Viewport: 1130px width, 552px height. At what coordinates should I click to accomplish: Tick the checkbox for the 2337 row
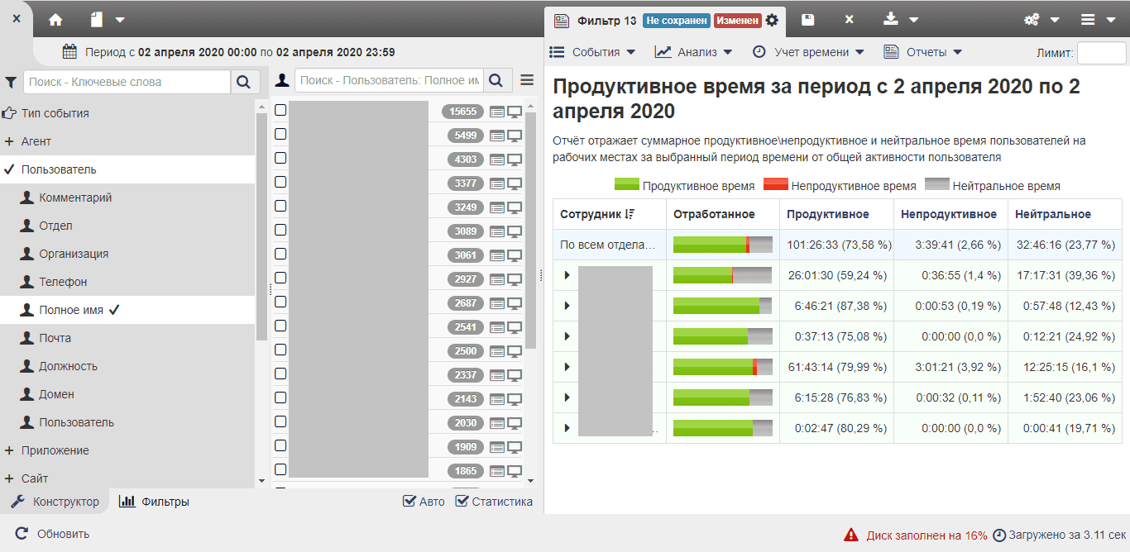point(280,374)
